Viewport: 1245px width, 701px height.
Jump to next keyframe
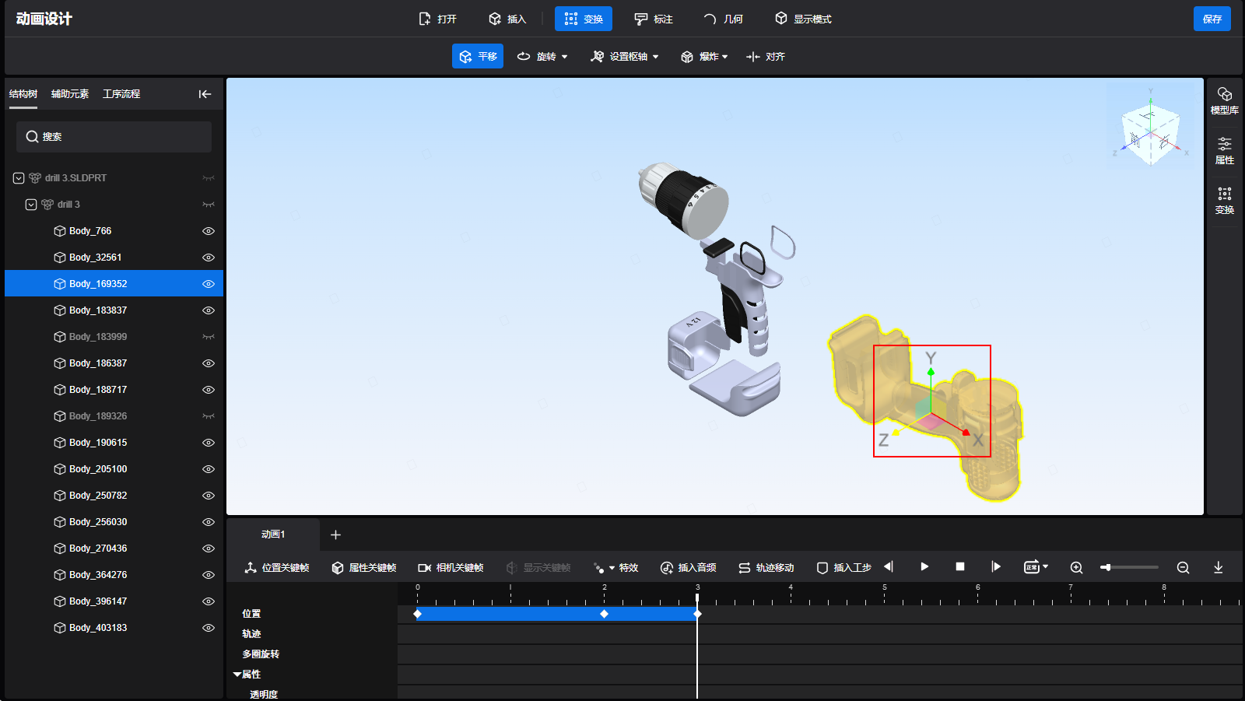tap(995, 566)
